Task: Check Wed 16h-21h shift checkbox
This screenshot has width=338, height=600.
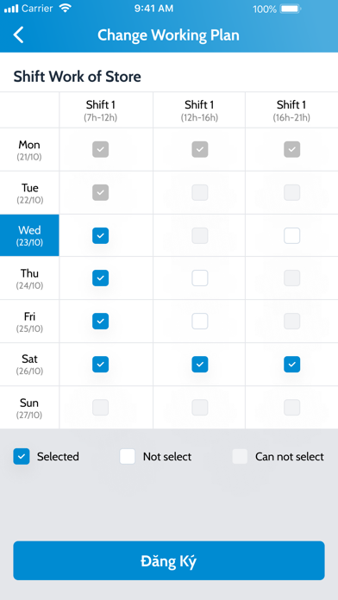Action: [x=291, y=235]
